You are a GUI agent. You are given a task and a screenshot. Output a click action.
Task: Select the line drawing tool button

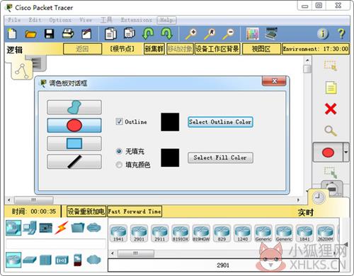pos(74,162)
